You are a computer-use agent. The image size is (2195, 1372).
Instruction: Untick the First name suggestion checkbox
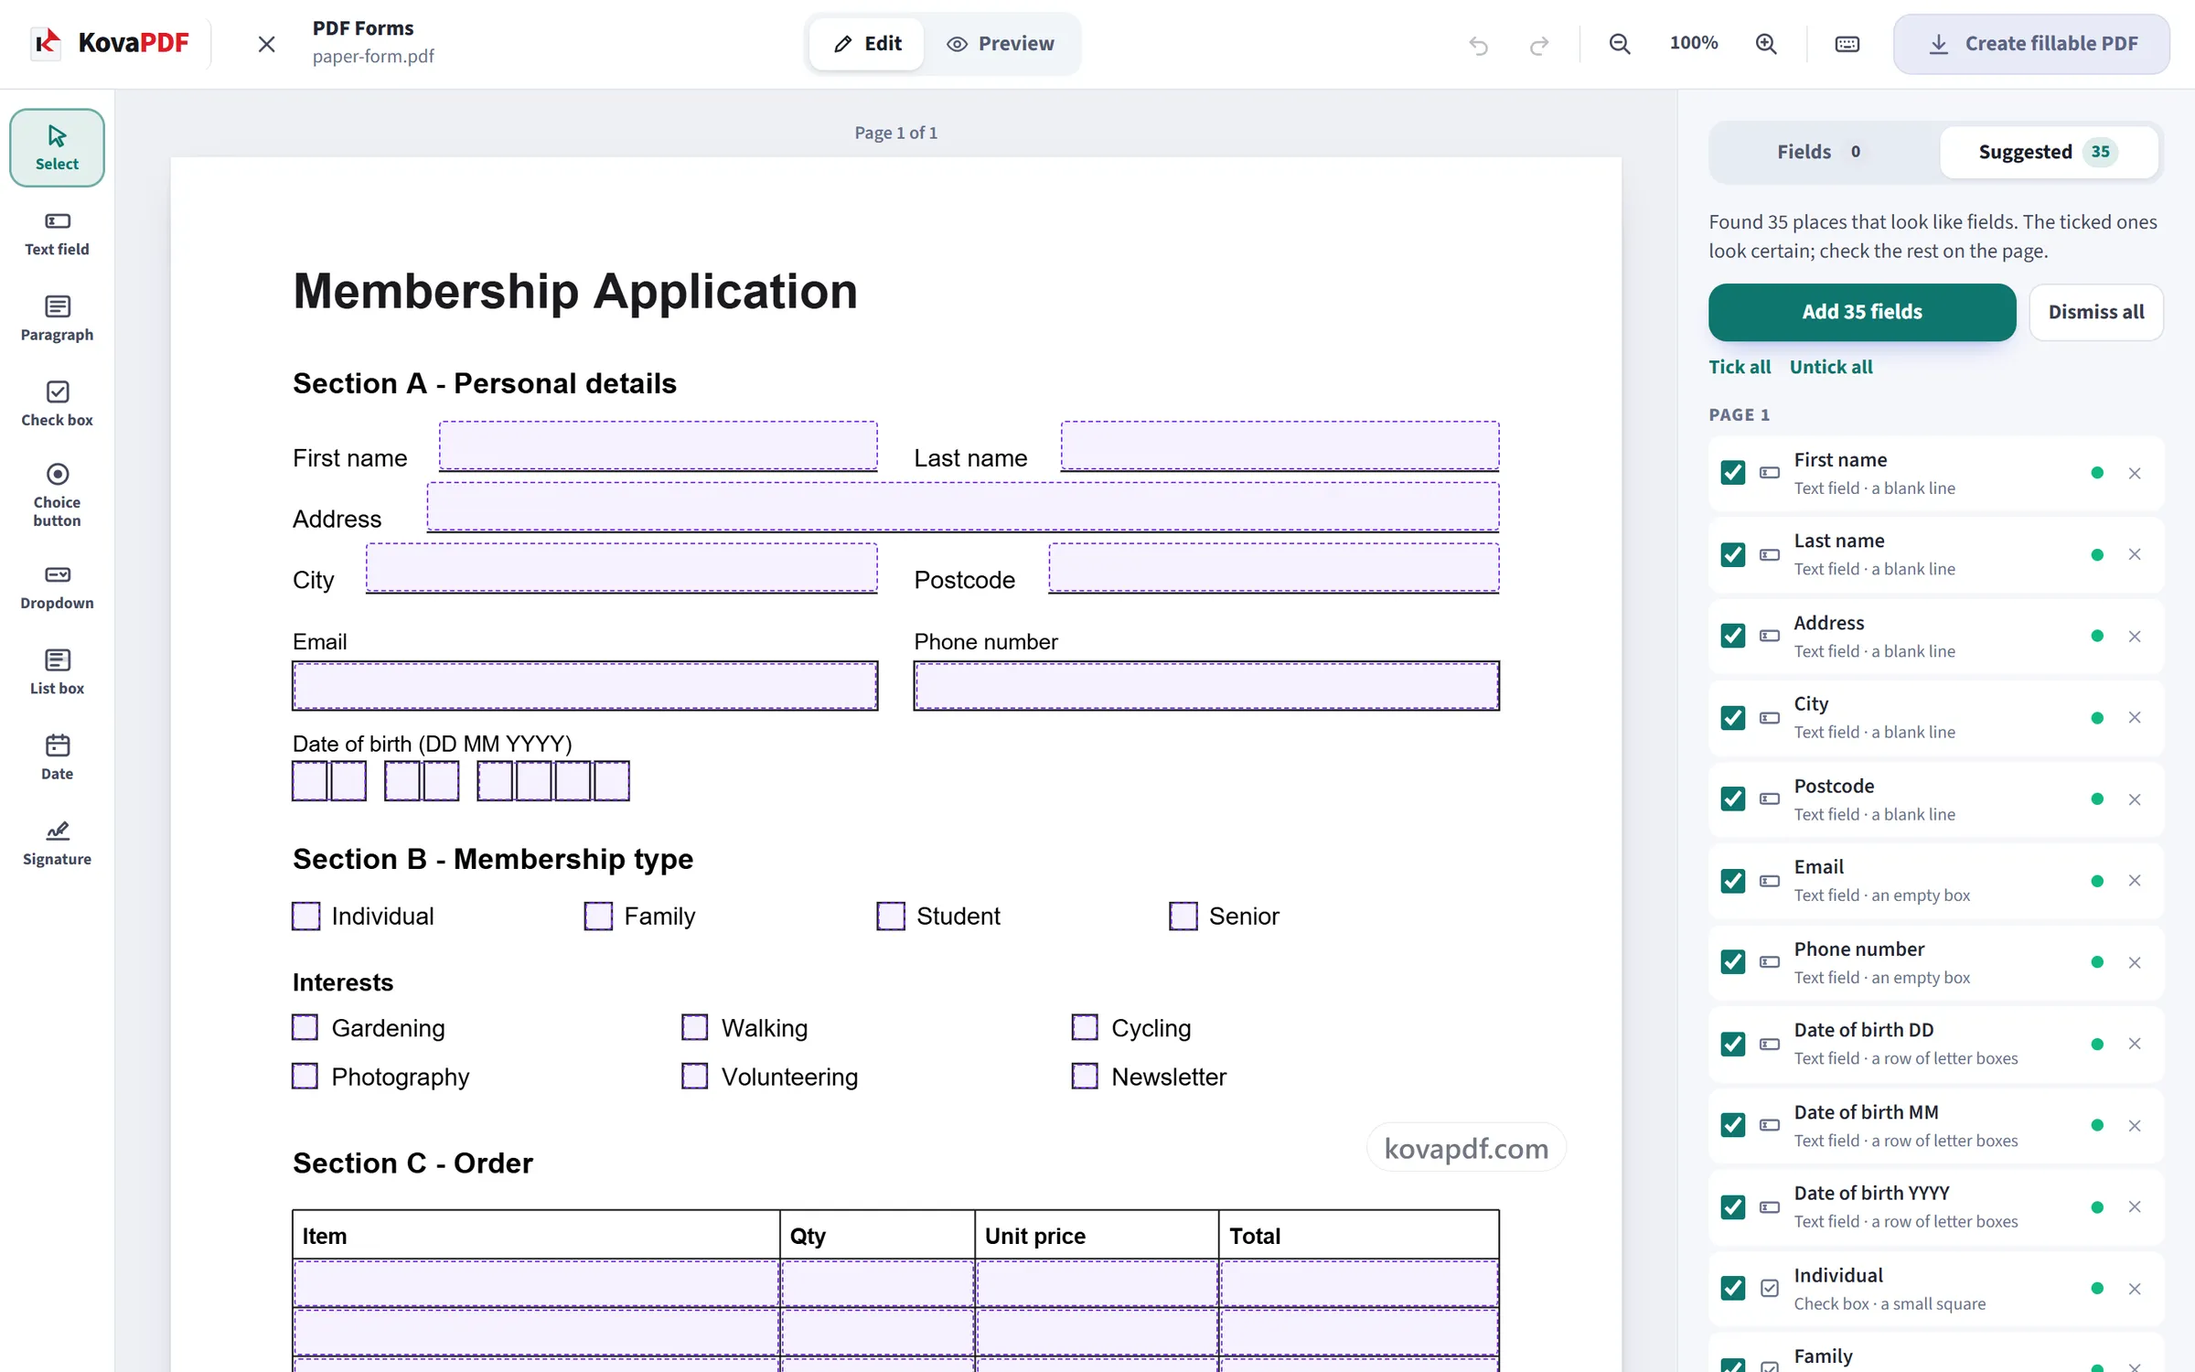click(x=1733, y=473)
